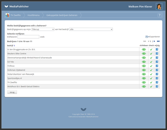Image resolution: width=167 pixels, height=130 pixels.
Task: Go to TV Zwefilo breadcrumb
Action: click(x=16, y=15)
